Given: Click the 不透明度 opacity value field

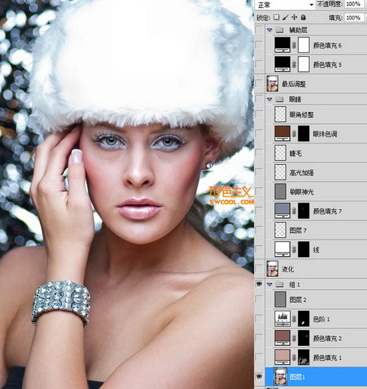Looking at the screenshot, I should pyautogui.click(x=353, y=4).
